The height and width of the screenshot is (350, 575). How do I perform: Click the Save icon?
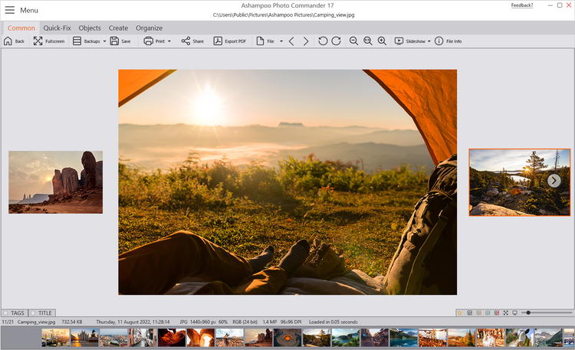[x=114, y=41]
